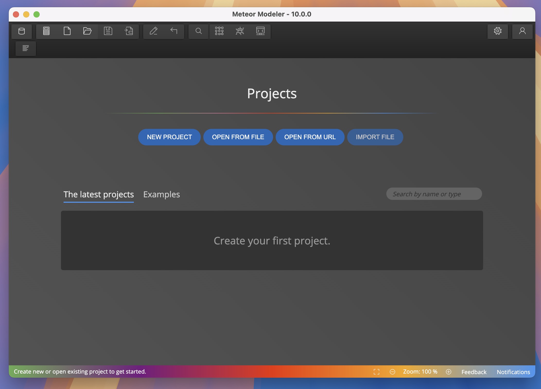Zoom in with the plus circle icon
The image size is (541, 389).
[449, 372]
